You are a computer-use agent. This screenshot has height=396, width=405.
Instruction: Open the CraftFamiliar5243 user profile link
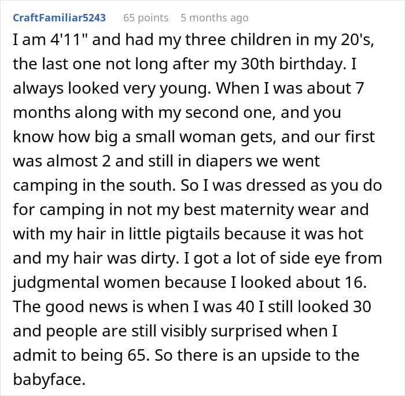click(x=59, y=18)
